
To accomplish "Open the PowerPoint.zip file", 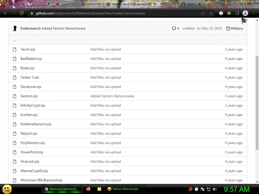I will click(32, 152).
